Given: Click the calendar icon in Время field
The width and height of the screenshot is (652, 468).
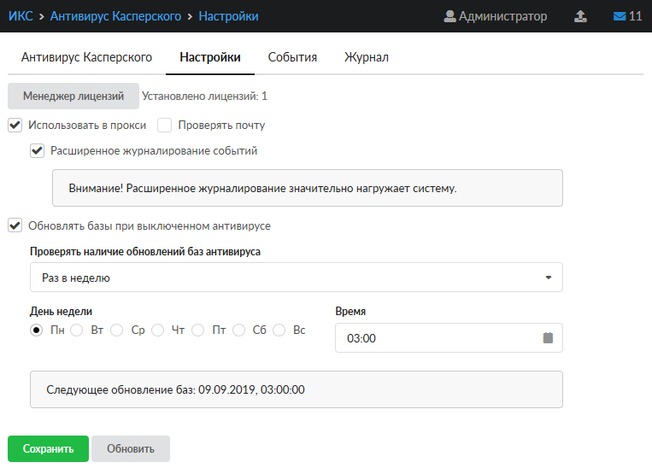Looking at the screenshot, I should click(x=548, y=337).
